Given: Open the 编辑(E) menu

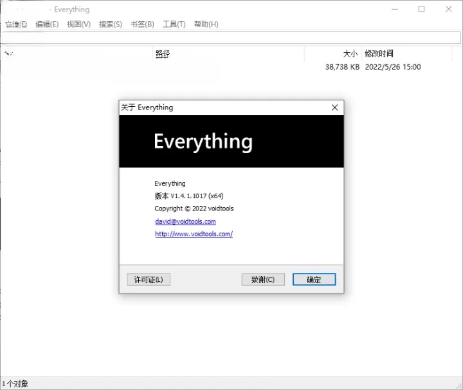Looking at the screenshot, I should coord(47,24).
